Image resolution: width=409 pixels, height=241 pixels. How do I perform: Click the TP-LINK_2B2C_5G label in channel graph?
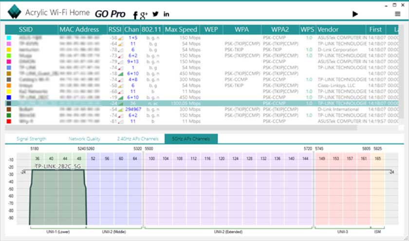coord(57,166)
